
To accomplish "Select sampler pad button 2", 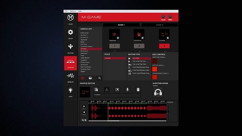I will click(x=139, y=46).
